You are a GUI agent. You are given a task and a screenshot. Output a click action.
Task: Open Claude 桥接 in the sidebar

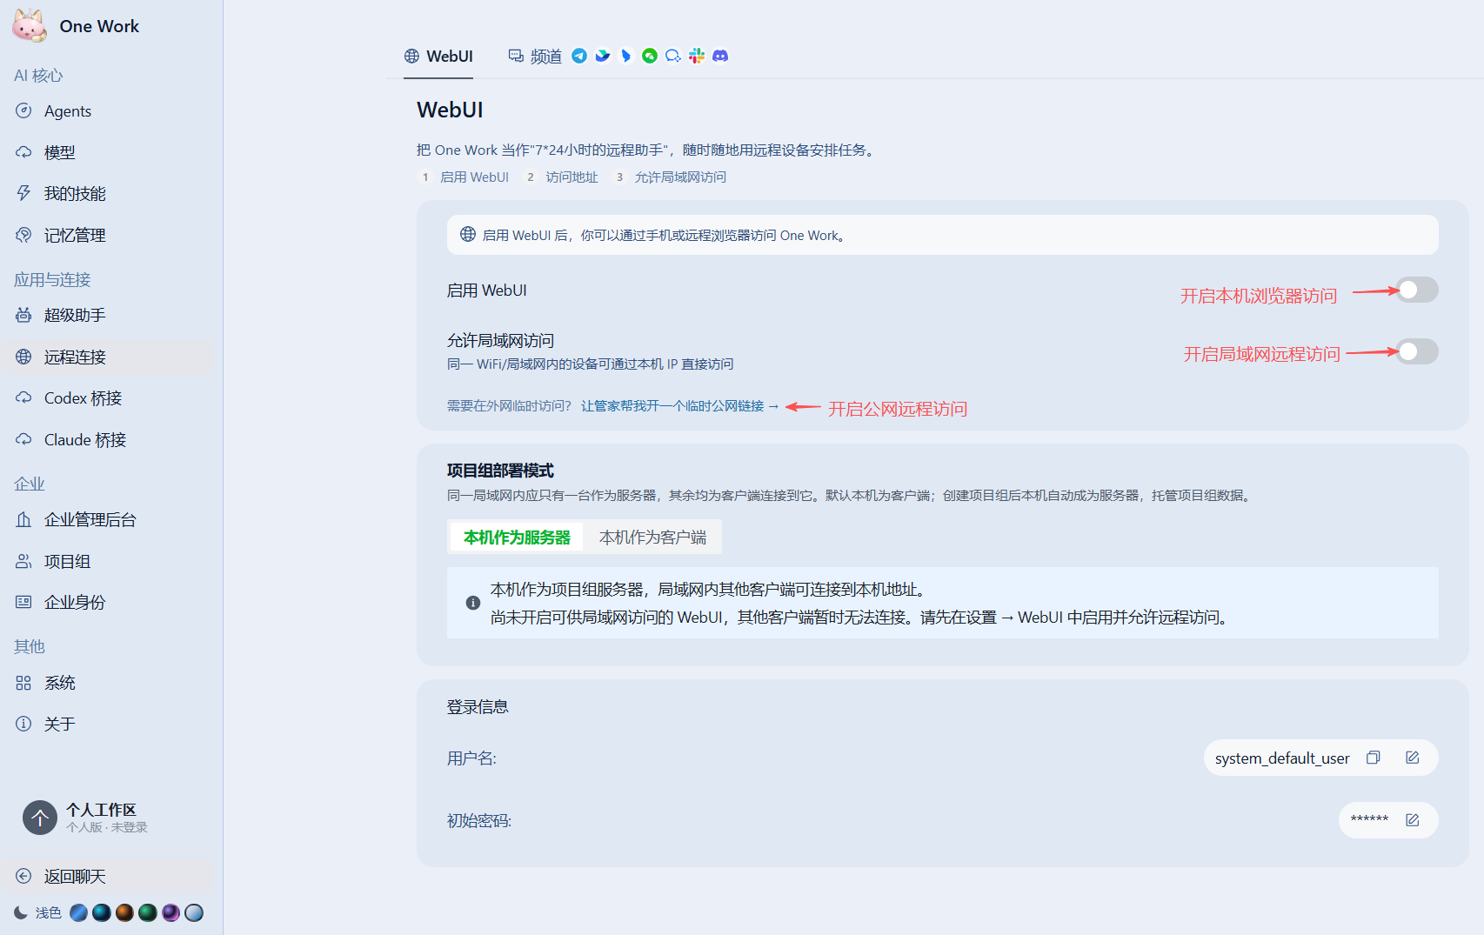point(110,439)
